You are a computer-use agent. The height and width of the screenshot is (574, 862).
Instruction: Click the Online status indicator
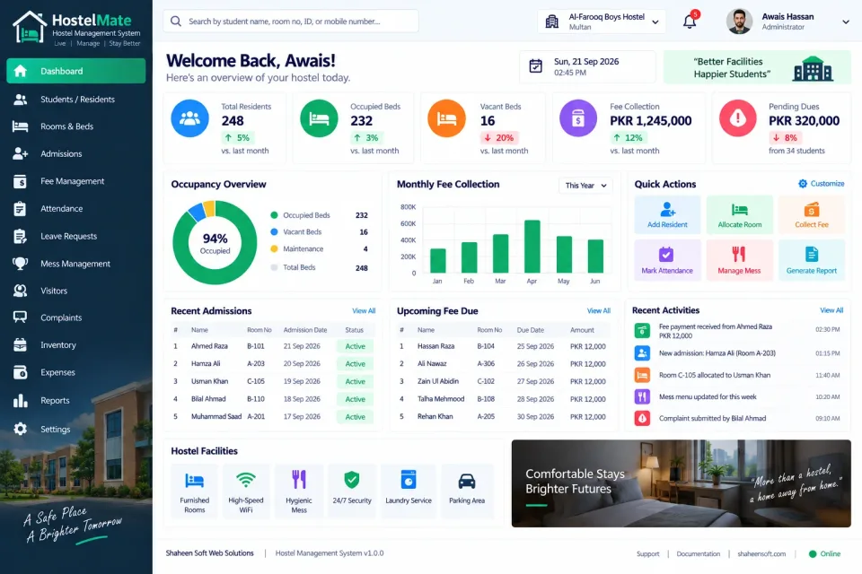[x=824, y=553]
